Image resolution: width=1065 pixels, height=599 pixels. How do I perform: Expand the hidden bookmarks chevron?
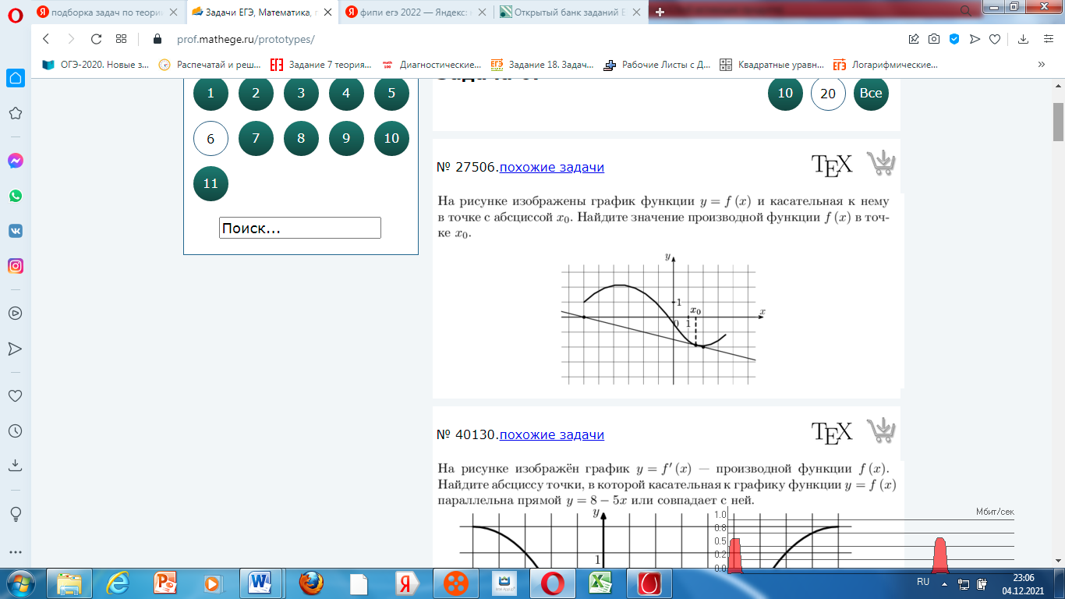point(1041,65)
